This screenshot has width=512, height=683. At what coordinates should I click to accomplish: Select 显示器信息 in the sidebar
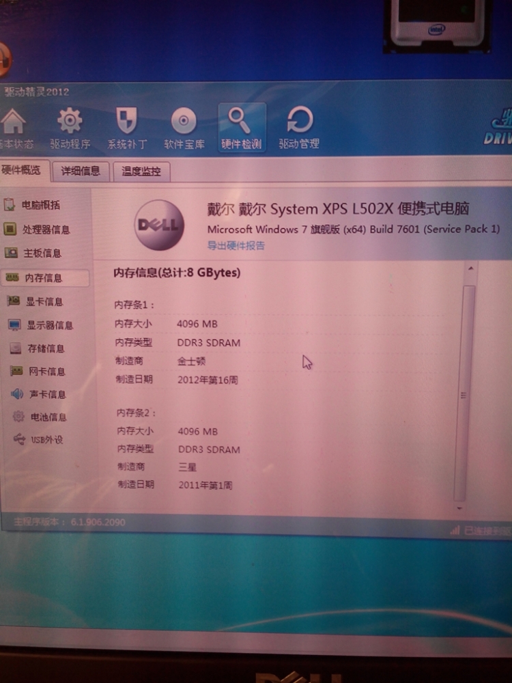pos(40,325)
